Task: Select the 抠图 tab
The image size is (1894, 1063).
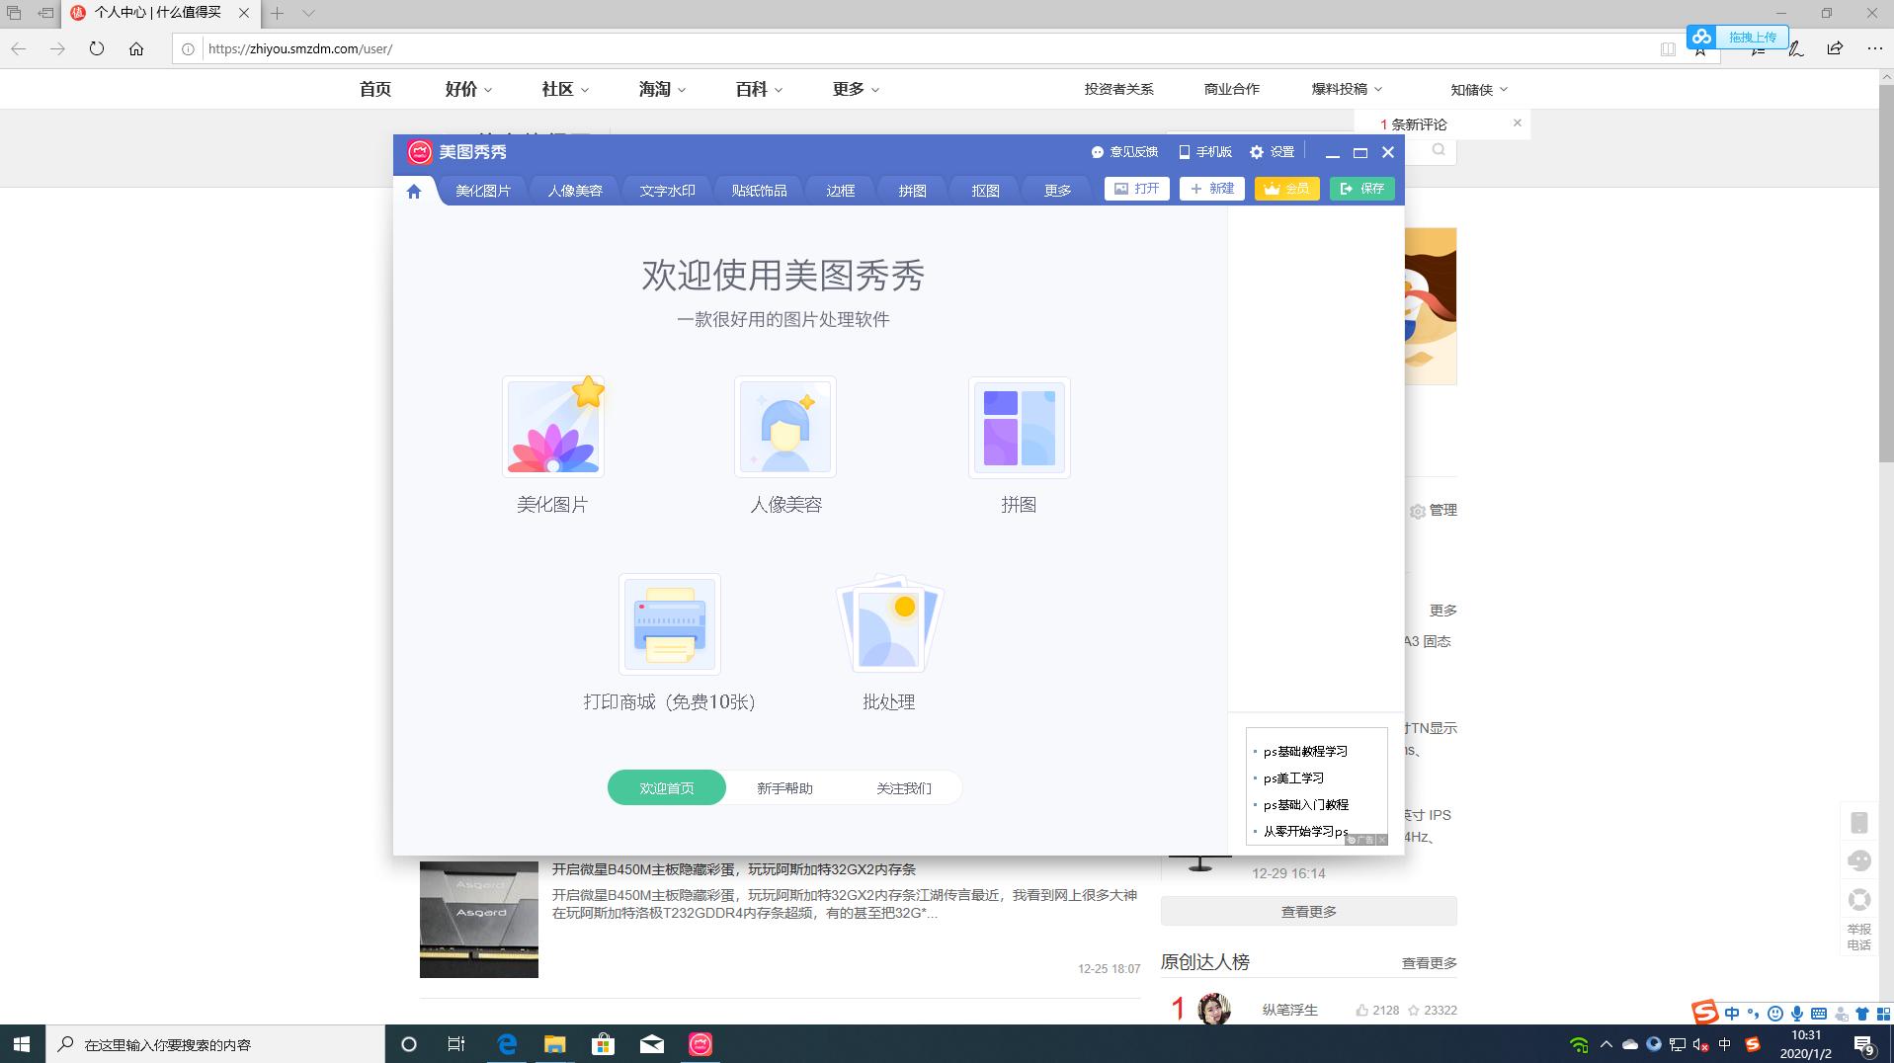Action: coord(983,191)
